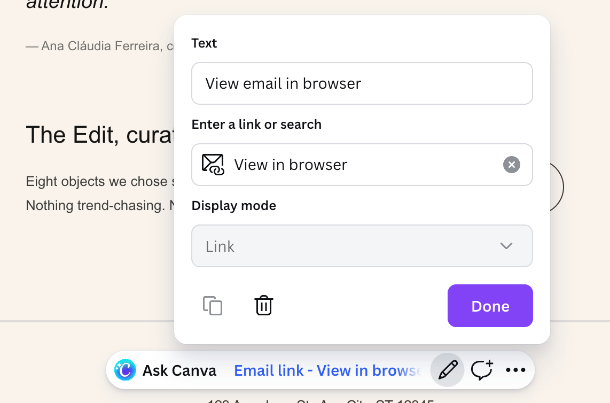610x403 pixels.
Task: Click the copy link icon
Action: [x=213, y=306]
